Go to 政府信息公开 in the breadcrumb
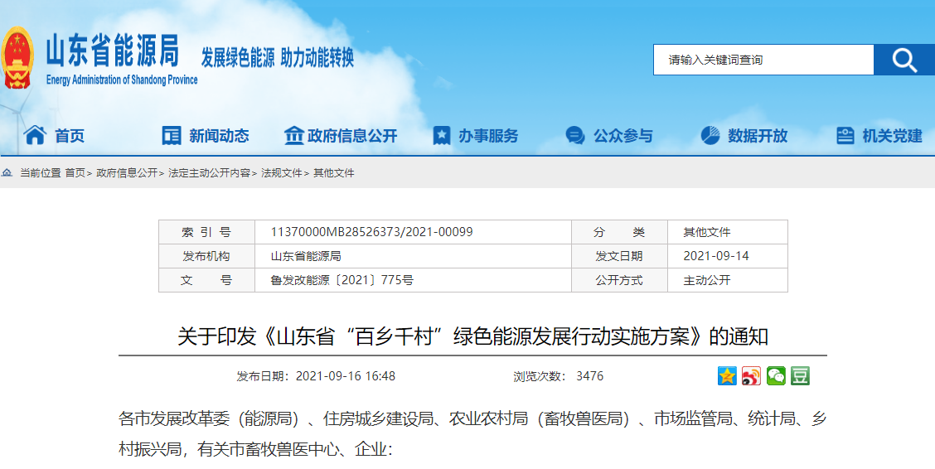935x469 pixels. coord(127,173)
